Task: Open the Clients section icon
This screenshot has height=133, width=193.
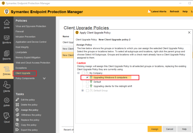Action: click(7, 85)
